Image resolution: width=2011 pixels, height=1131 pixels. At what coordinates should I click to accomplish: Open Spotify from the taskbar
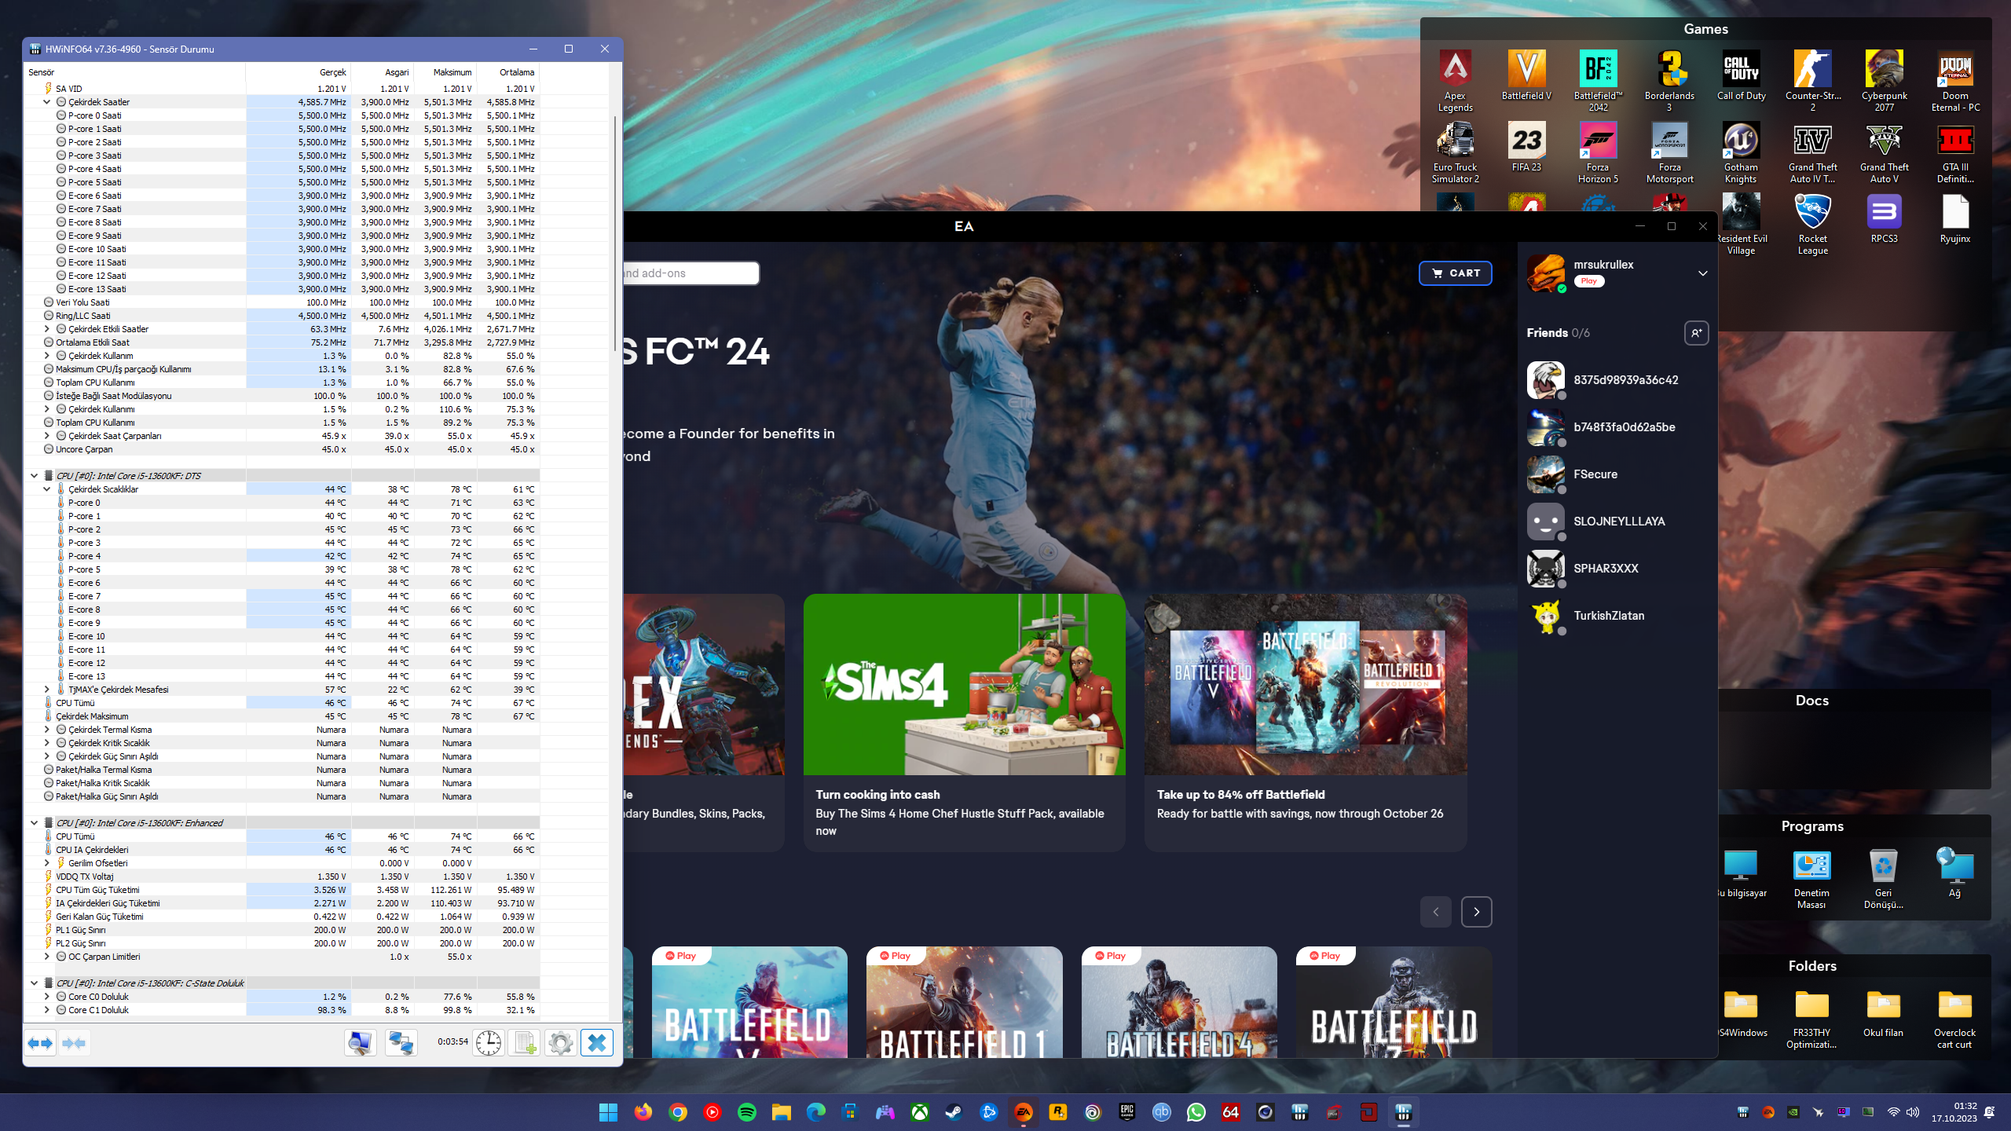746,1112
